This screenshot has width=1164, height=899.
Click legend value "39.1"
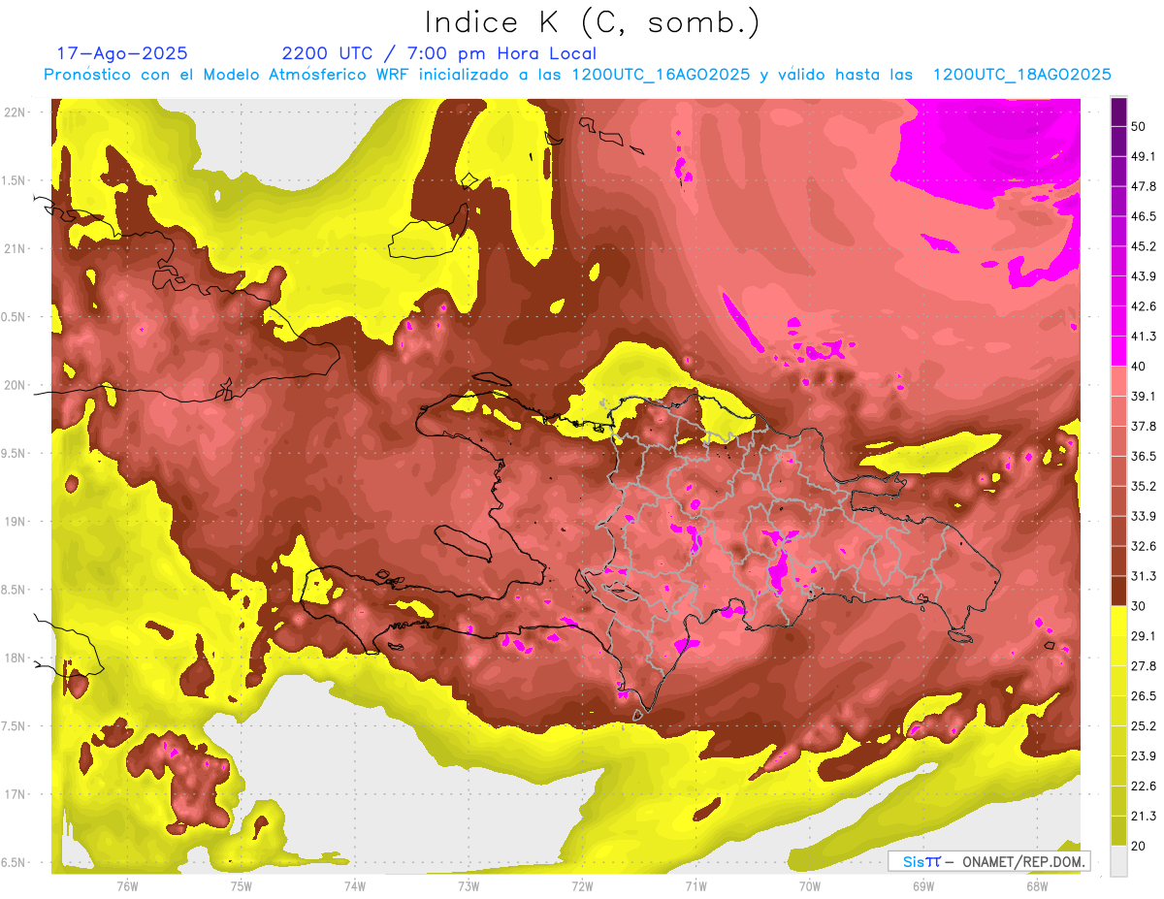coord(1144,396)
